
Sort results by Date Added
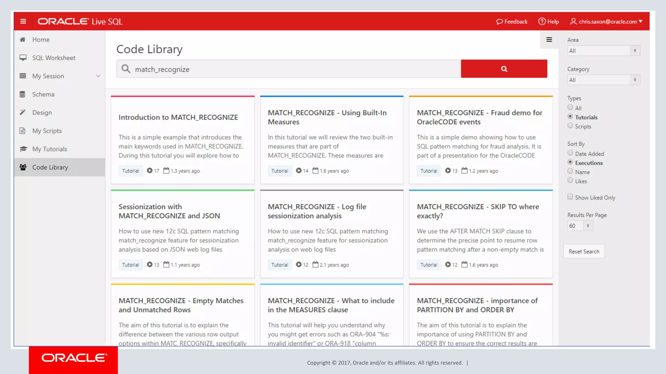[x=570, y=153]
